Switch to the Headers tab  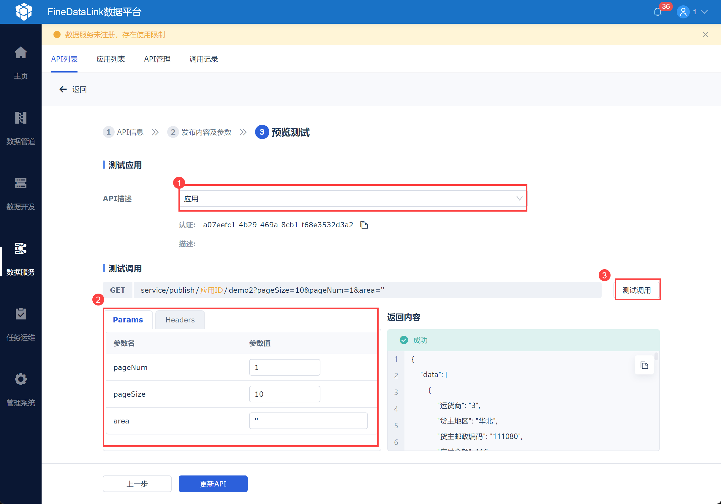180,319
